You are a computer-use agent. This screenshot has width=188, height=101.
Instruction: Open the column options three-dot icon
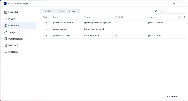tap(184, 17)
